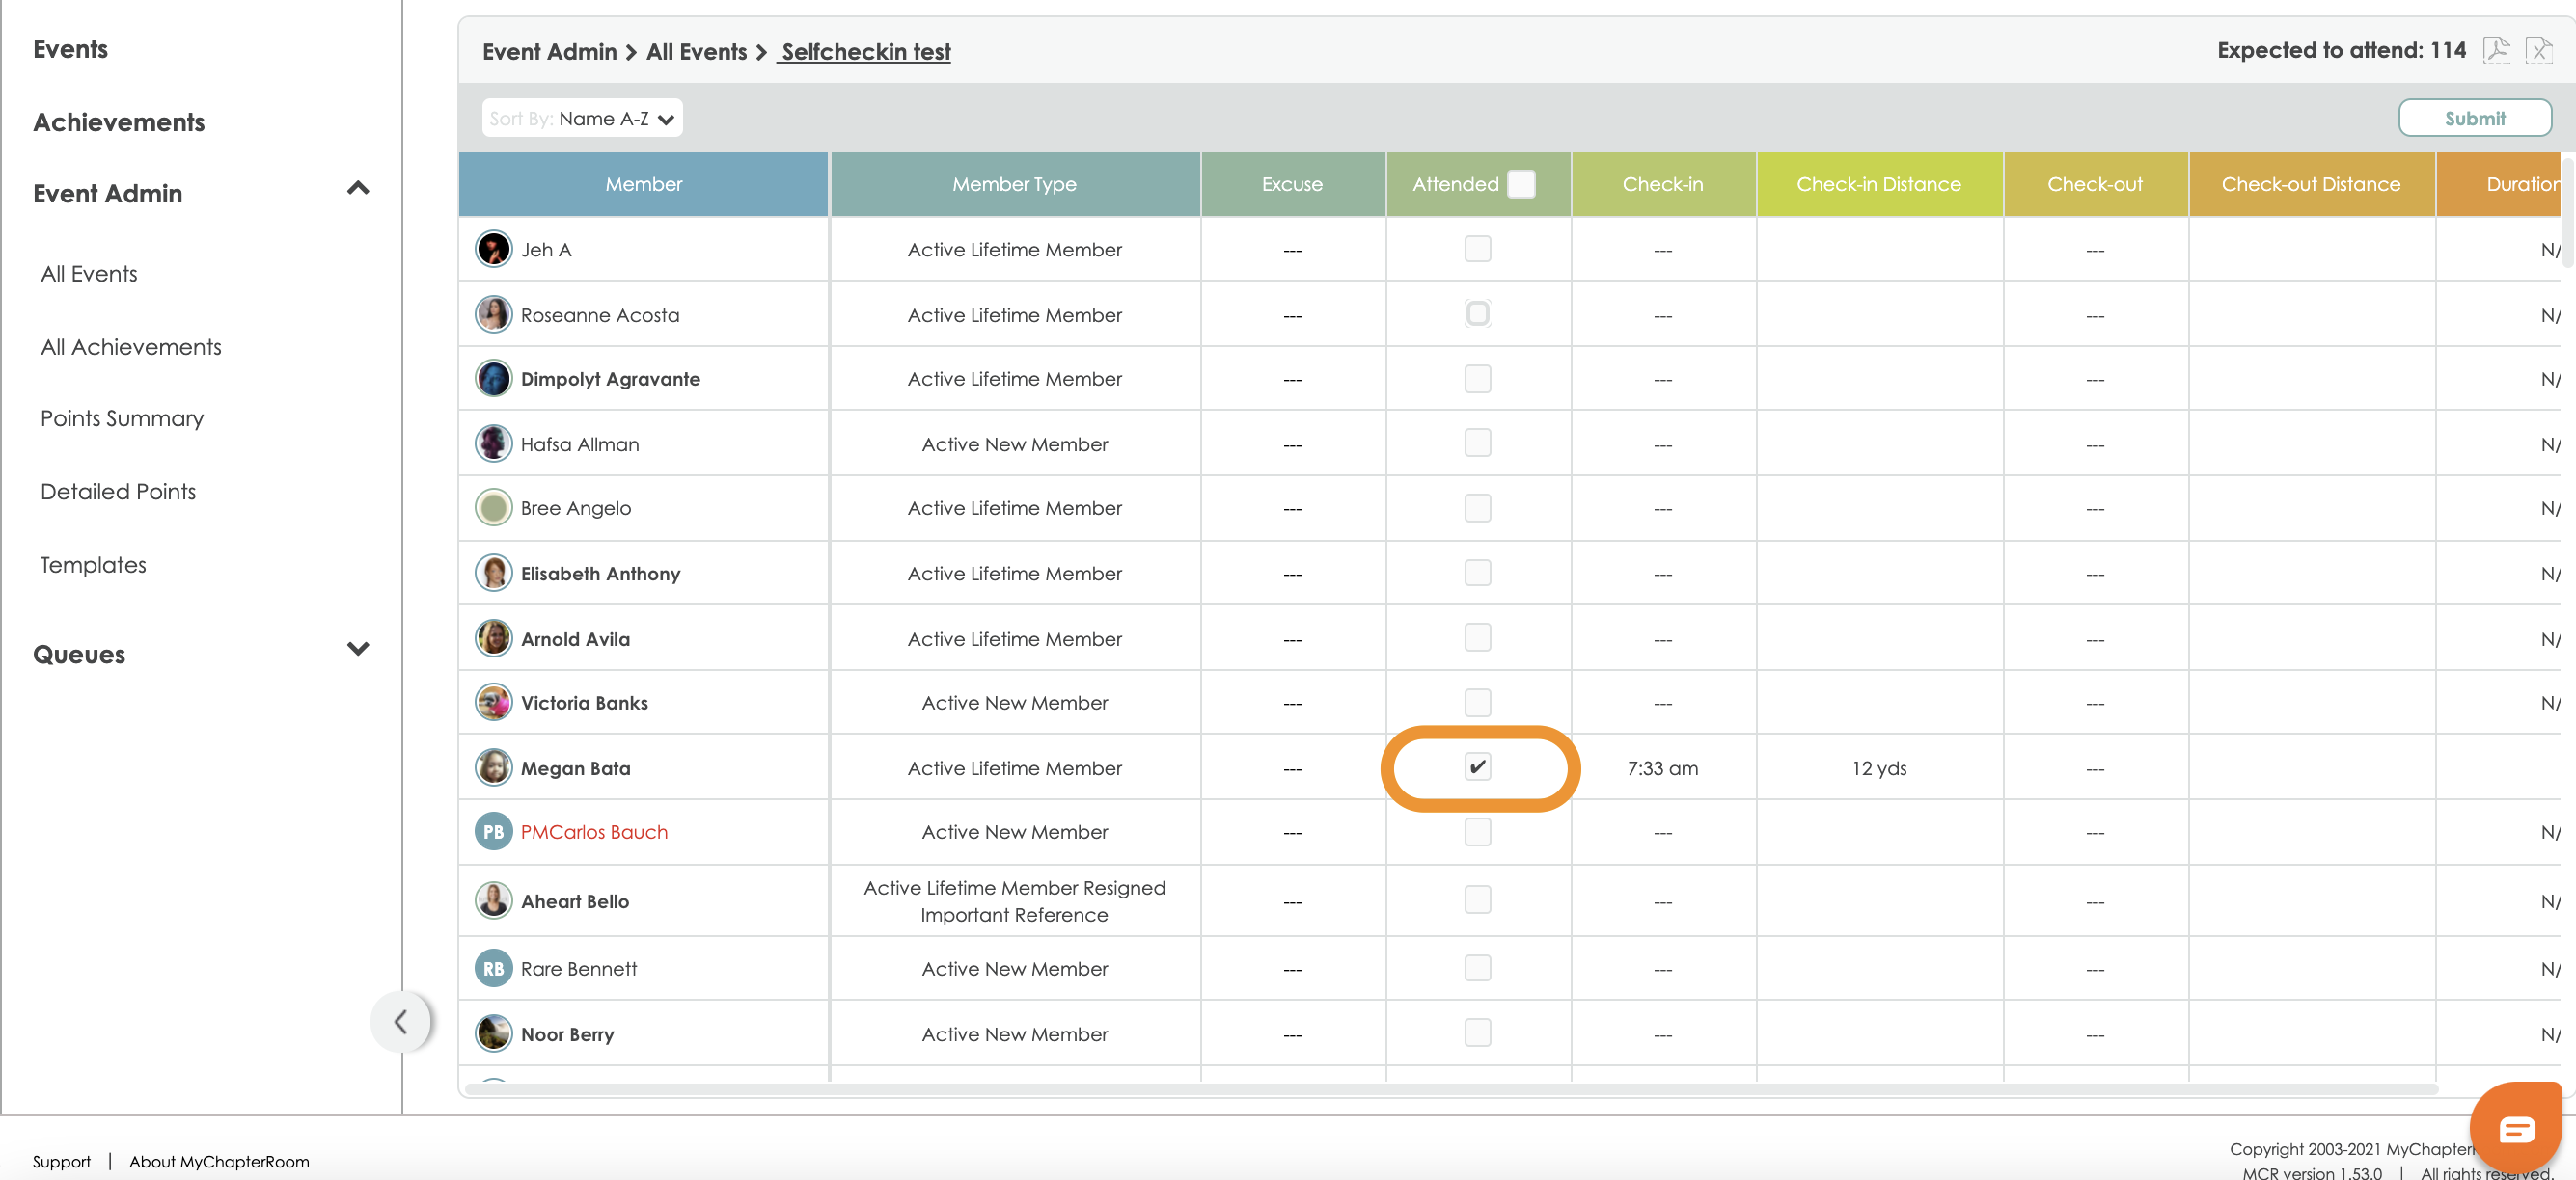Viewport: 2576px width, 1180px height.
Task: Collapse the sidebar with arrow button
Action: pos(400,1021)
